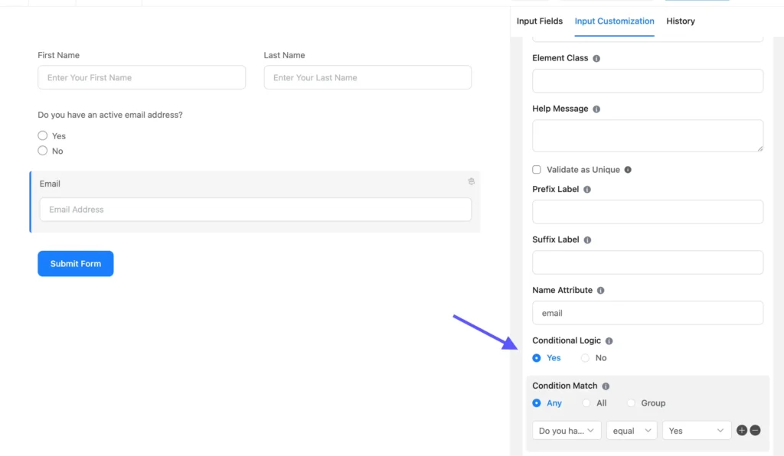Open the Email field settings icon

[472, 181]
